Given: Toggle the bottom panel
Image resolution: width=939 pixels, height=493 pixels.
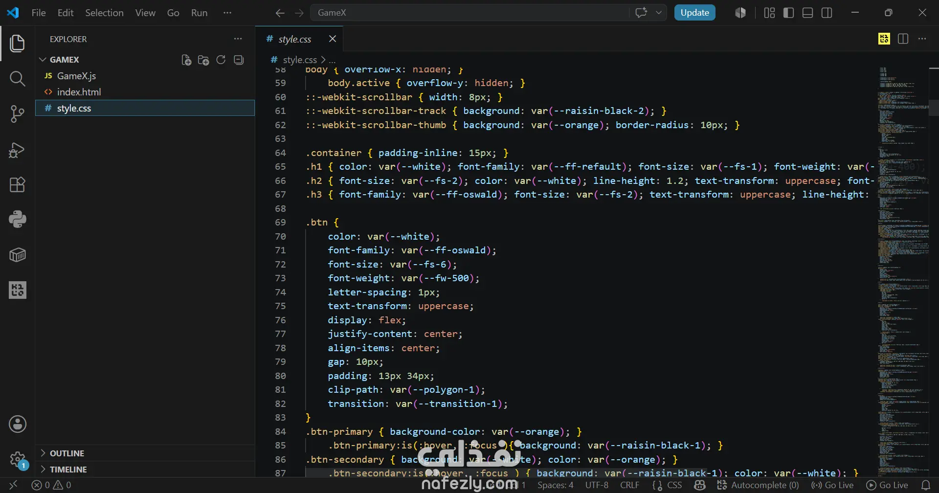Looking at the screenshot, I should point(808,13).
